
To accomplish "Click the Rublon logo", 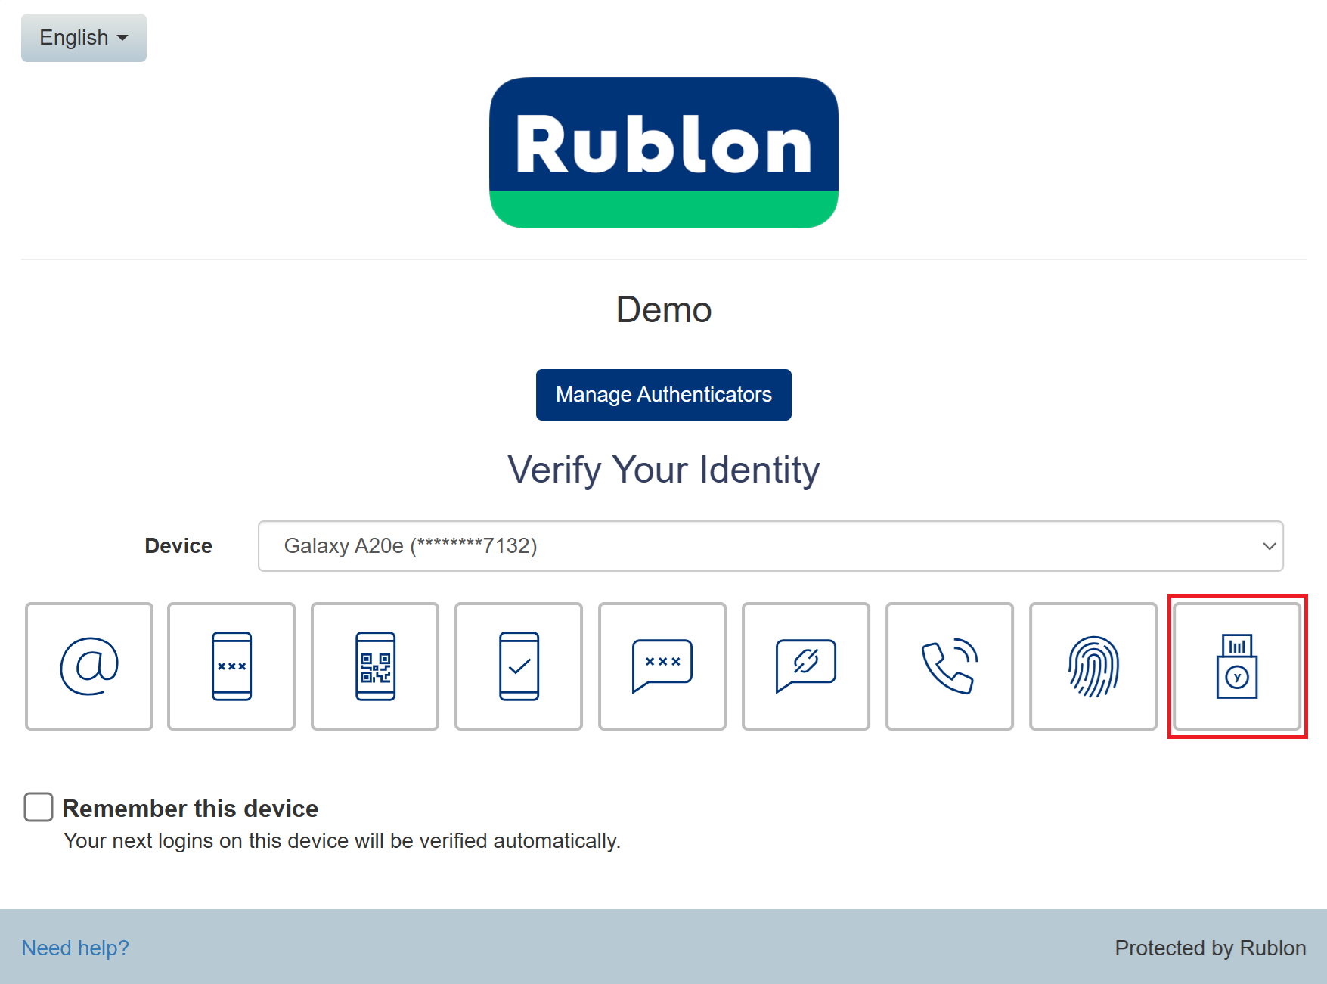I will (663, 153).
